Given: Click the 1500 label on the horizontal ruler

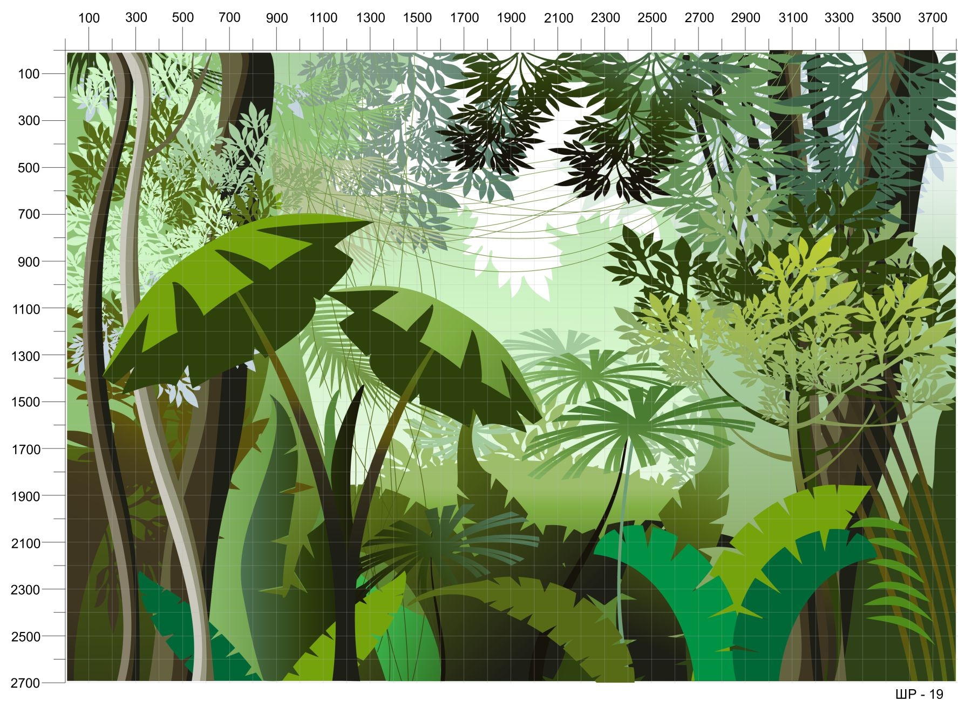Looking at the screenshot, I should (x=417, y=18).
